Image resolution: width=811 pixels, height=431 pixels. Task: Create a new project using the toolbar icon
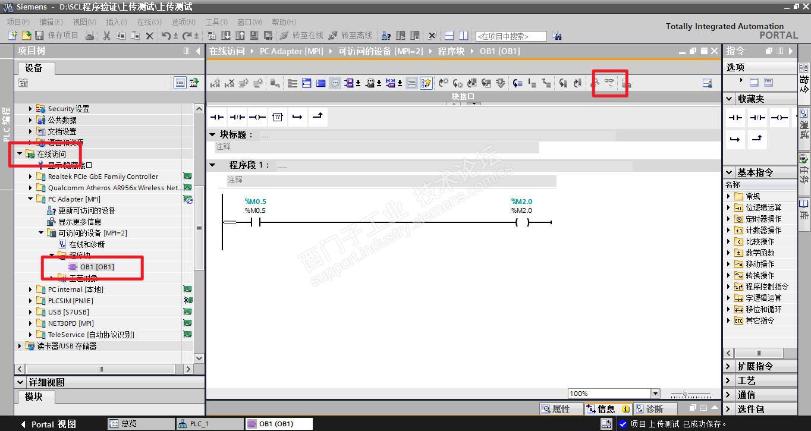click(12, 36)
